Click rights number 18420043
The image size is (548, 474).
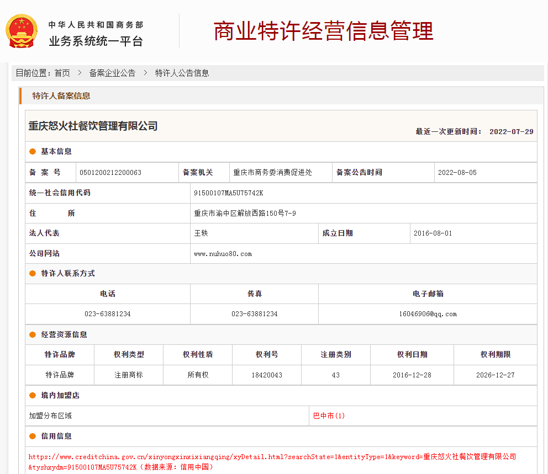click(x=267, y=375)
